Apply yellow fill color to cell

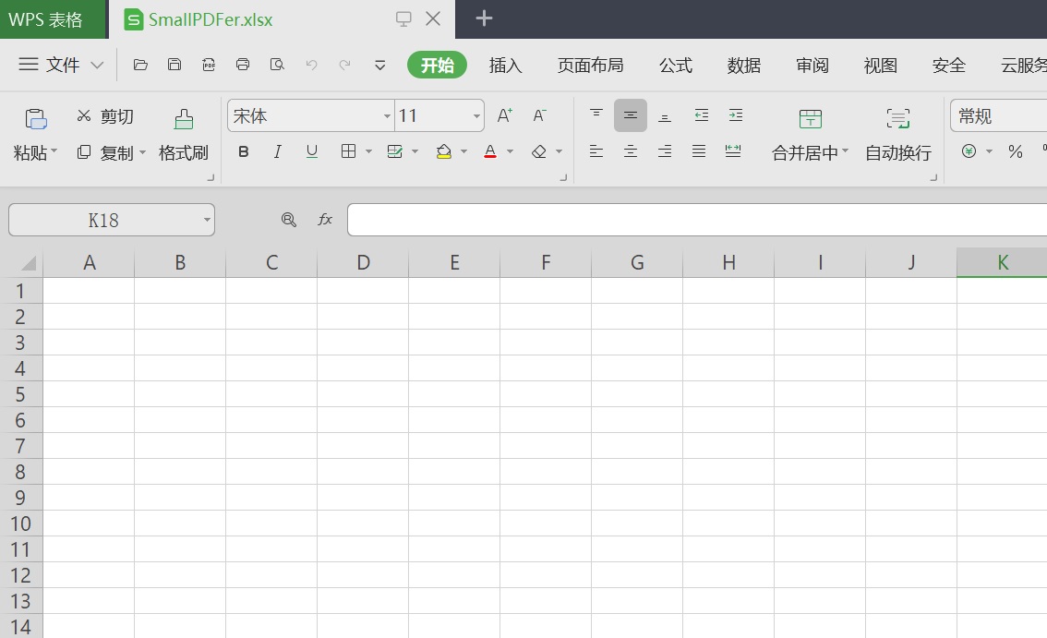(443, 151)
